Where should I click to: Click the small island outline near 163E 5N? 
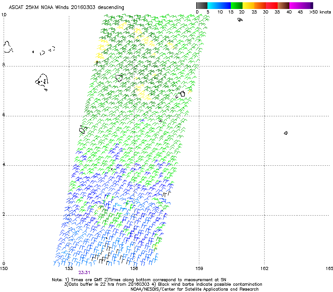pyautogui.click(x=286, y=133)
